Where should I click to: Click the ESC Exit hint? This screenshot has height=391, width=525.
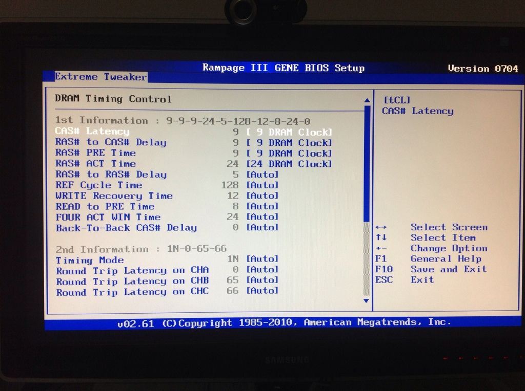[405, 280]
